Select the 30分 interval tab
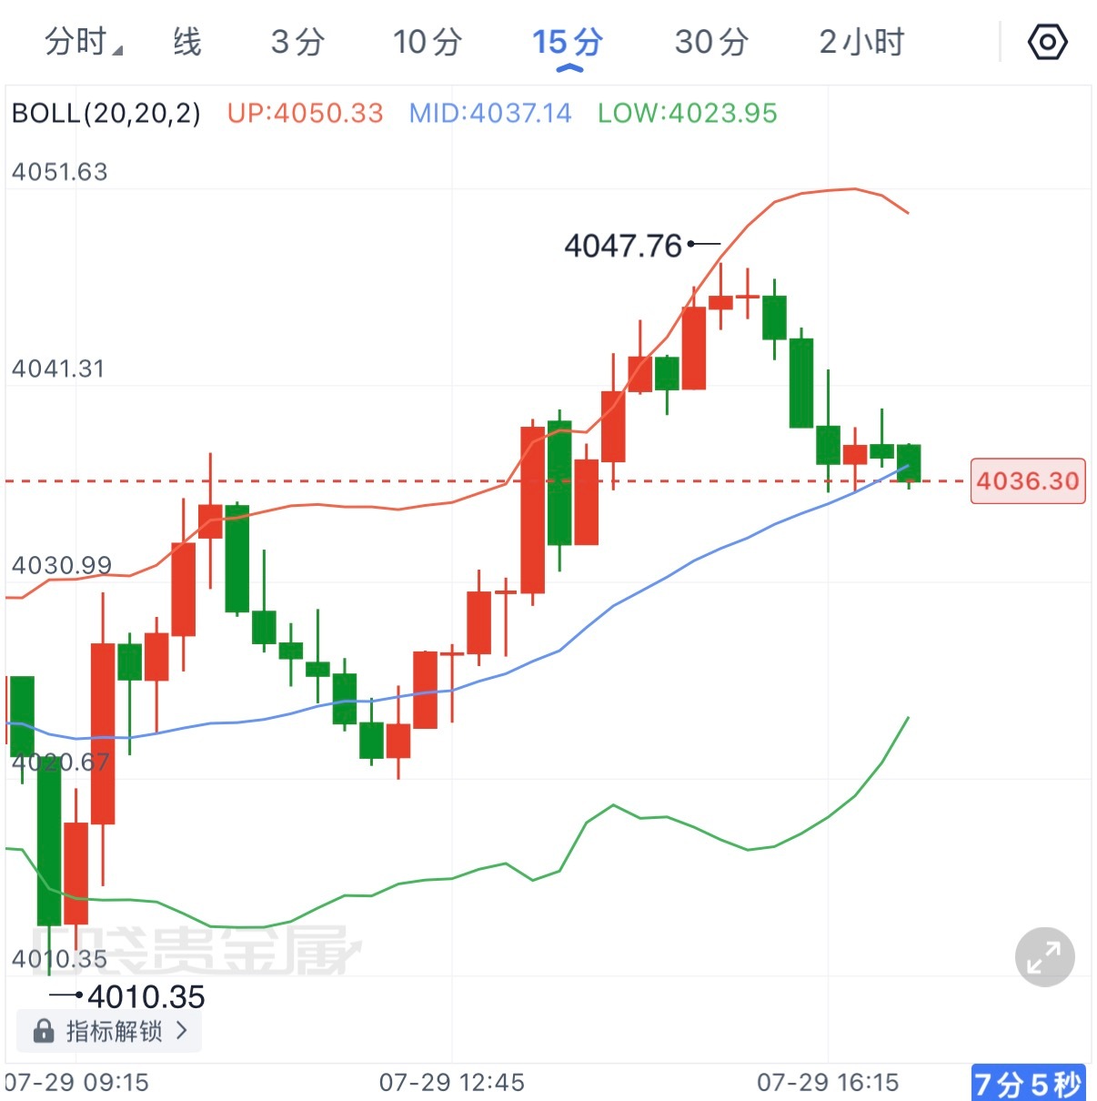The image size is (1097, 1101). coord(711,42)
